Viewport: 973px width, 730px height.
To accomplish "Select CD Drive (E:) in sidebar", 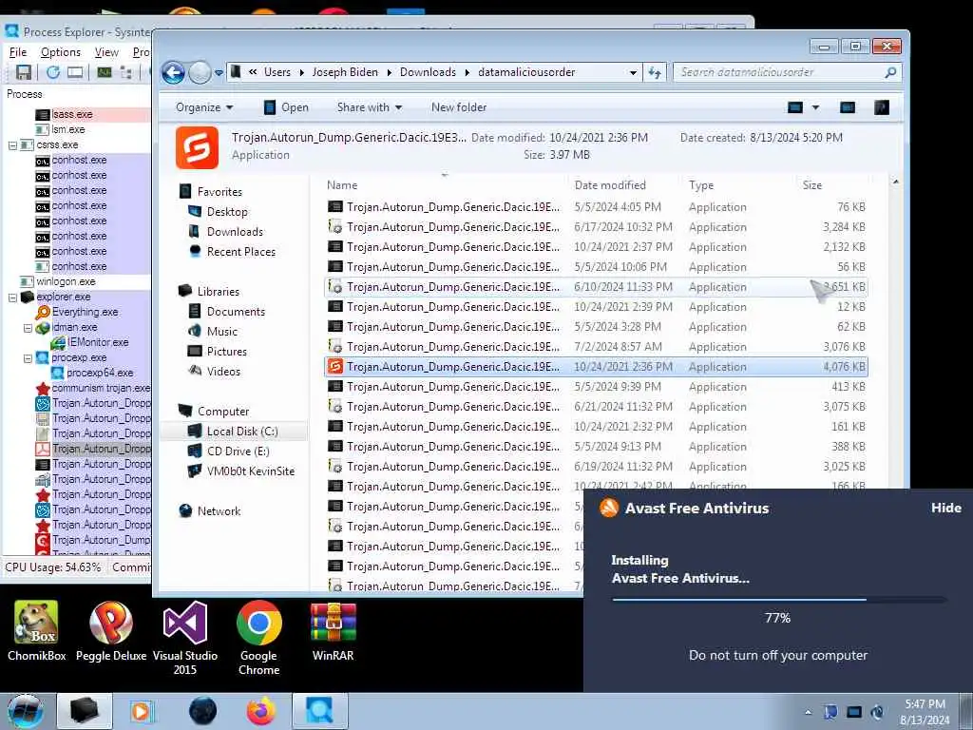I will [x=238, y=451].
